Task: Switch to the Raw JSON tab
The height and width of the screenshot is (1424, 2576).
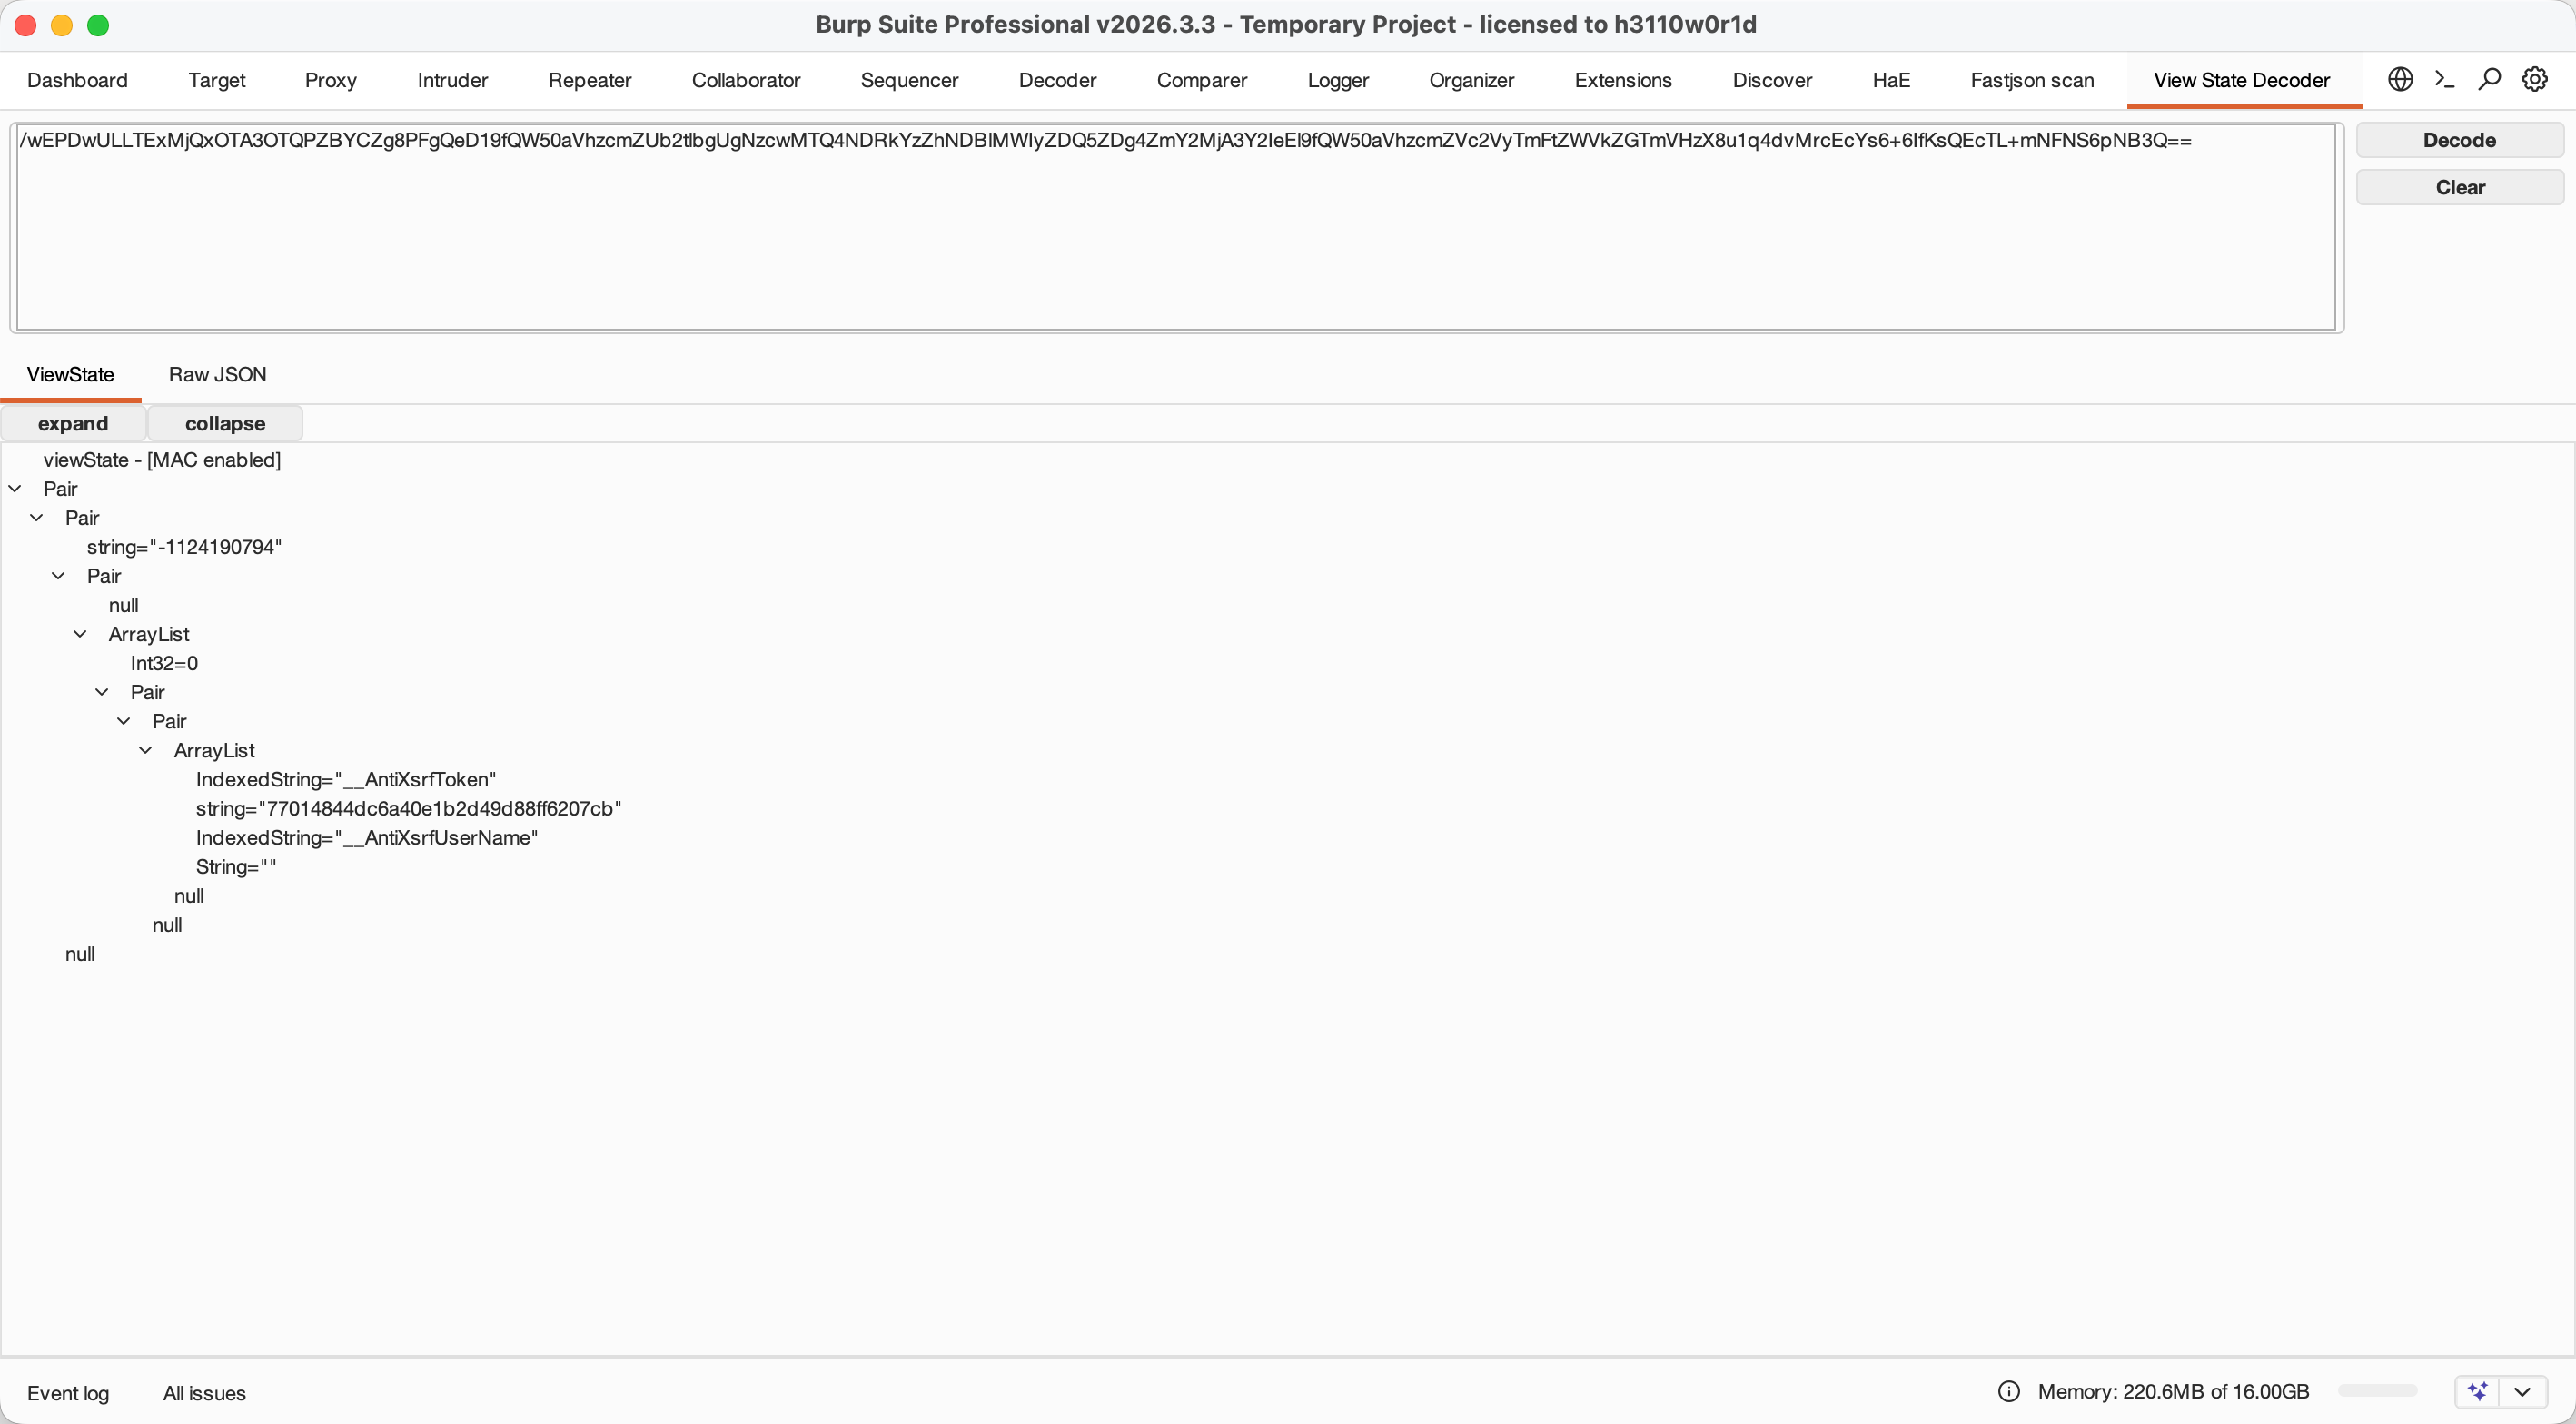Action: 218,375
